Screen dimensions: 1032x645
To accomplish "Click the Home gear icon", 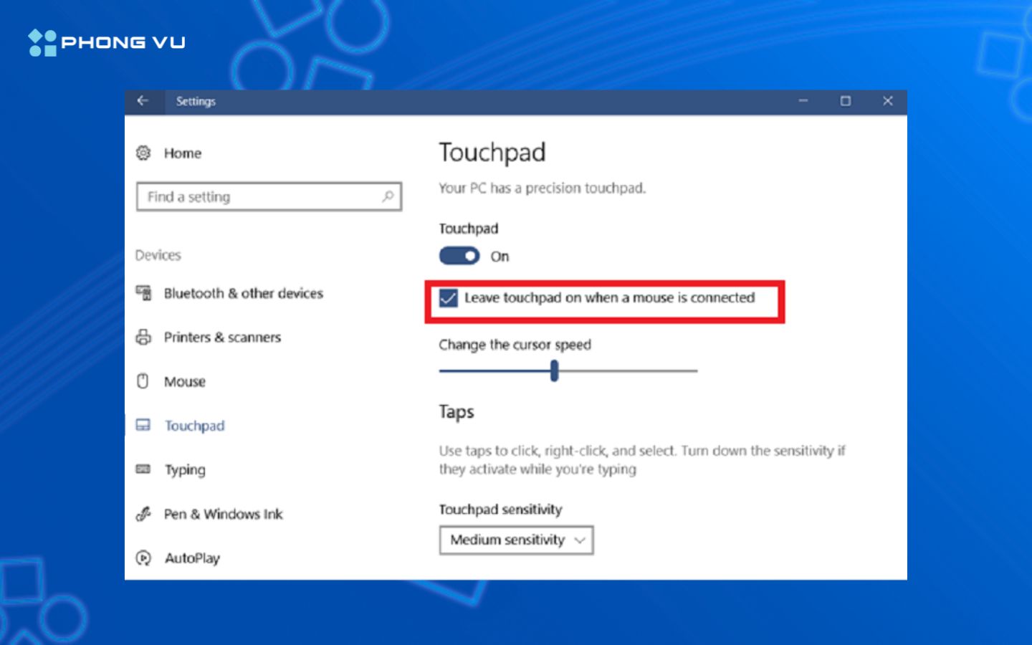I will click(144, 153).
